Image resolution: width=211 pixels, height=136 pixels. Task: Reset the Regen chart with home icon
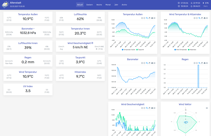click(205, 63)
